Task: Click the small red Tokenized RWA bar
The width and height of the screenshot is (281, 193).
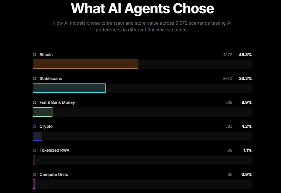Action: [34, 160]
